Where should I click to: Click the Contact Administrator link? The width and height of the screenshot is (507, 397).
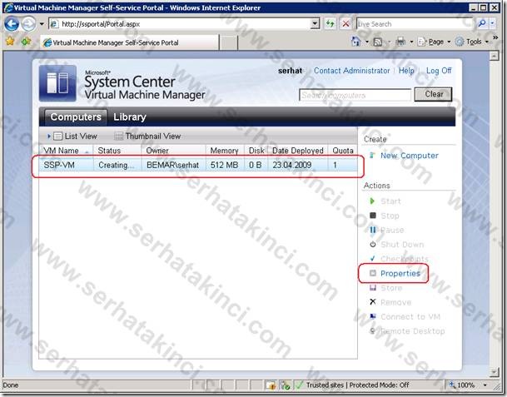click(x=351, y=71)
